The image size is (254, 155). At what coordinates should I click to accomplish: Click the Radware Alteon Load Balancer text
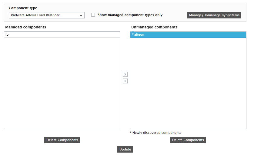pos(35,15)
